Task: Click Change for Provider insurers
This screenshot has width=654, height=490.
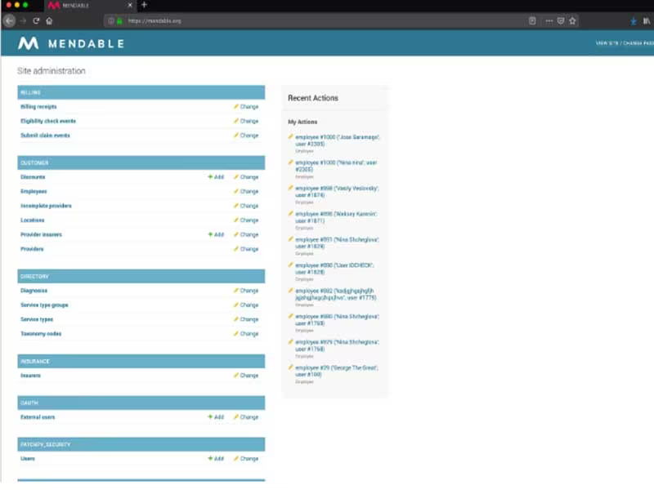Action: click(247, 234)
